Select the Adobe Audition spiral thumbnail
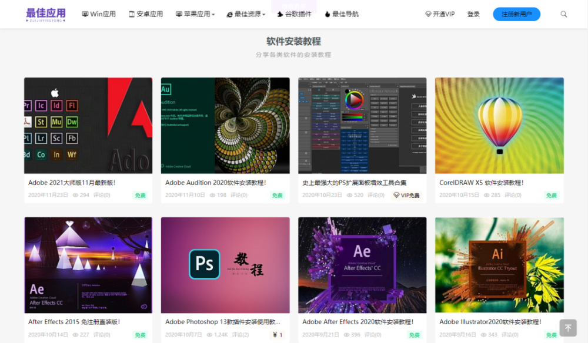 coord(225,126)
